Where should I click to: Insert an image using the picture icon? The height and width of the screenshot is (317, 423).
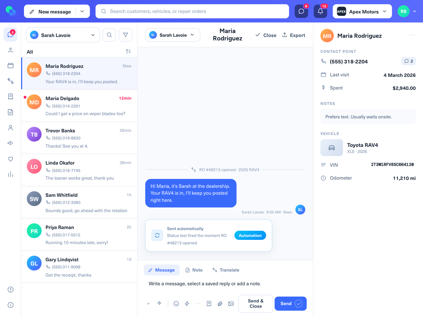(231, 304)
